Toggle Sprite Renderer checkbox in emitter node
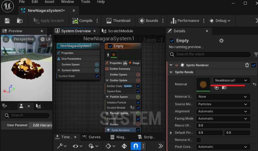258x151 pixels. point(138,130)
